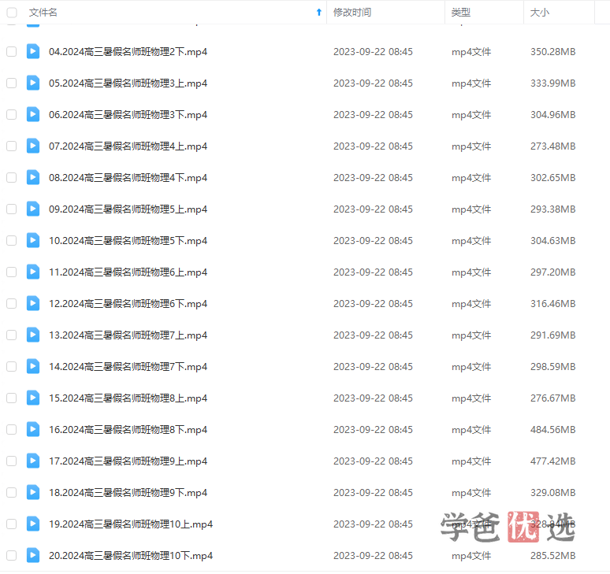610x574 pixels.
Task: Check the box for 16.2024高三暑假名师班物理8下.mp4
Action: click(x=12, y=429)
